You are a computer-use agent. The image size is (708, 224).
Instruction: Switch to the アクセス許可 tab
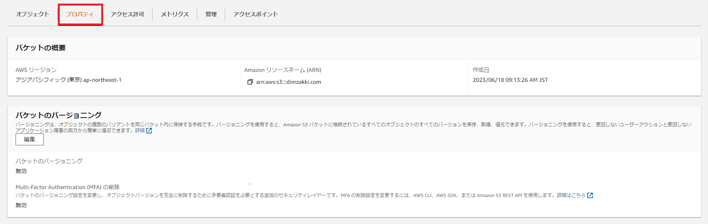click(127, 14)
